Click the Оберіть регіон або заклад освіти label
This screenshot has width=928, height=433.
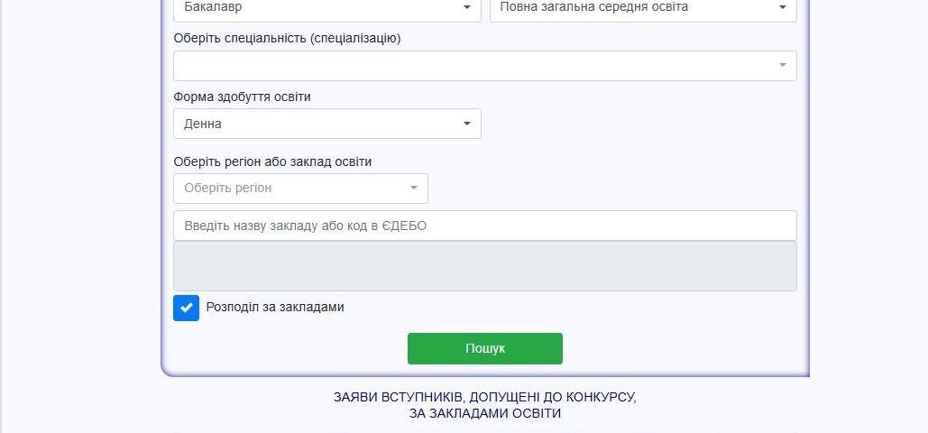[x=272, y=161]
